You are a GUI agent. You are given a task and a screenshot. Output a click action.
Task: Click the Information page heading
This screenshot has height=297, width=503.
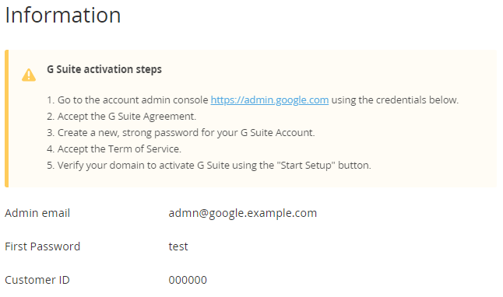63,15
